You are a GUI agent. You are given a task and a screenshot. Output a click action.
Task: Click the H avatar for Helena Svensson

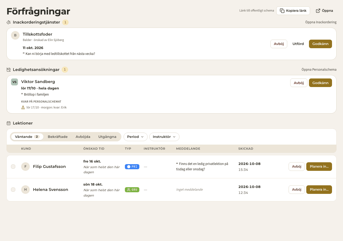(x=25, y=190)
